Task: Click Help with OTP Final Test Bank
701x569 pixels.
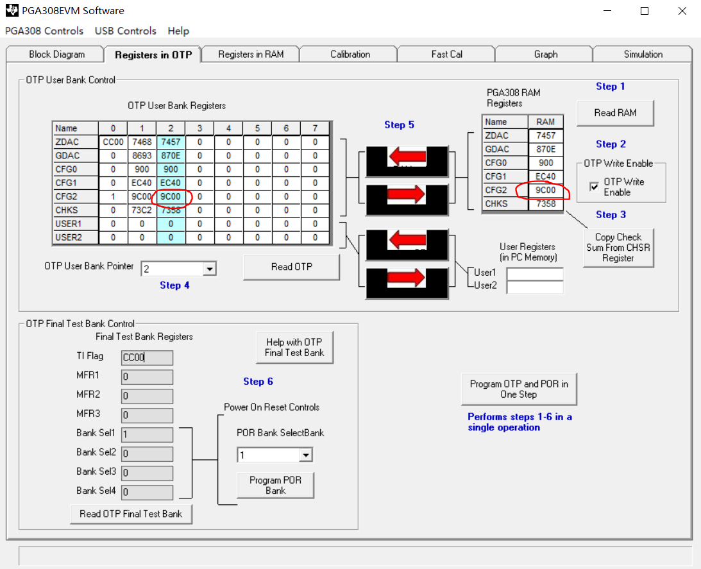Action: click(x=294, y=347)
